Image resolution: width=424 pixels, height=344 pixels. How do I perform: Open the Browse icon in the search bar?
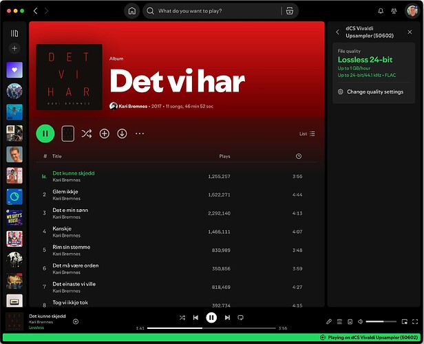point(290,11)
